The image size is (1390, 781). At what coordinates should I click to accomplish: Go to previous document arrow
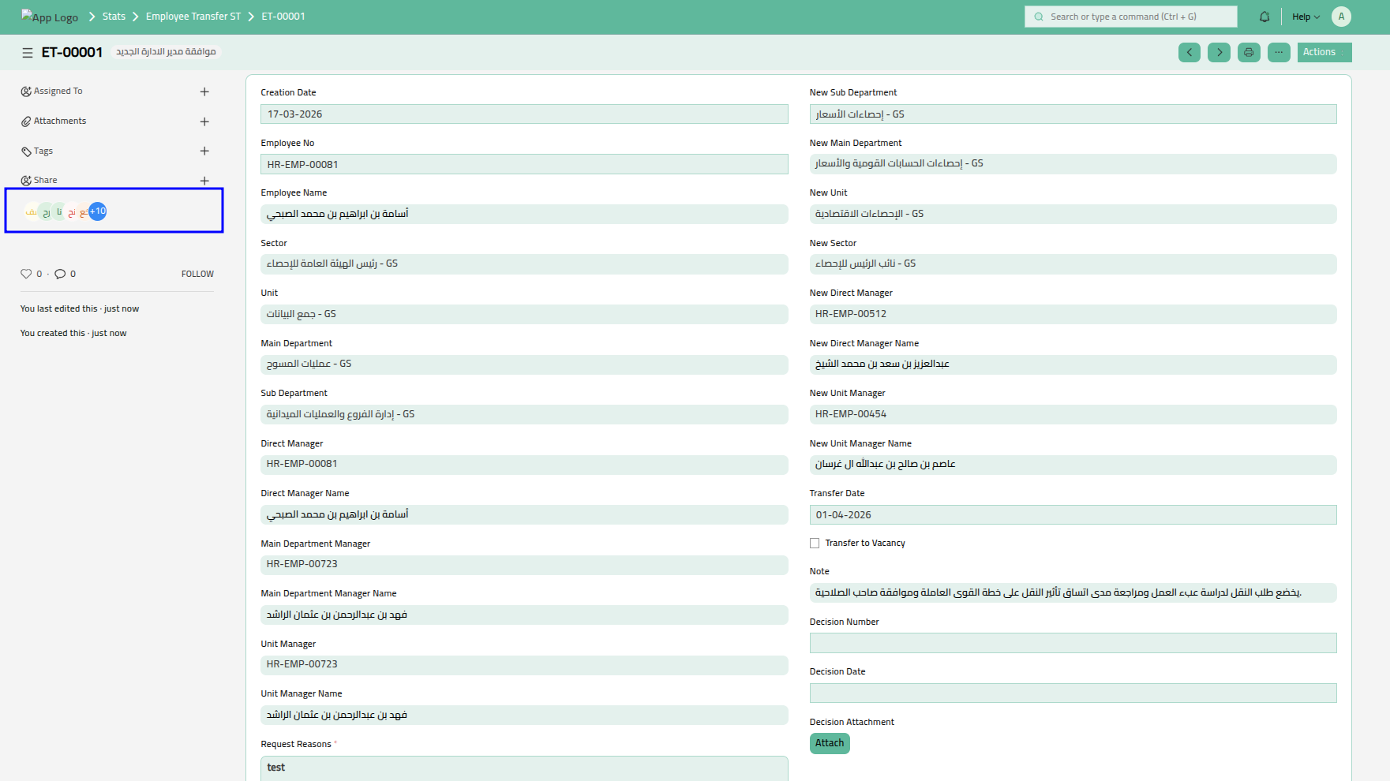click(1189, 53)
